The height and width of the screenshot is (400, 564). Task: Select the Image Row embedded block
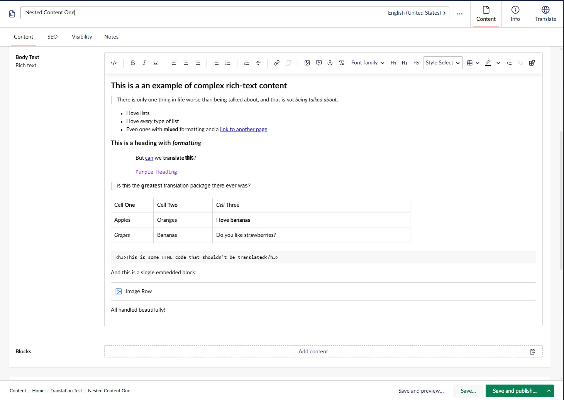tap(323, 292)
